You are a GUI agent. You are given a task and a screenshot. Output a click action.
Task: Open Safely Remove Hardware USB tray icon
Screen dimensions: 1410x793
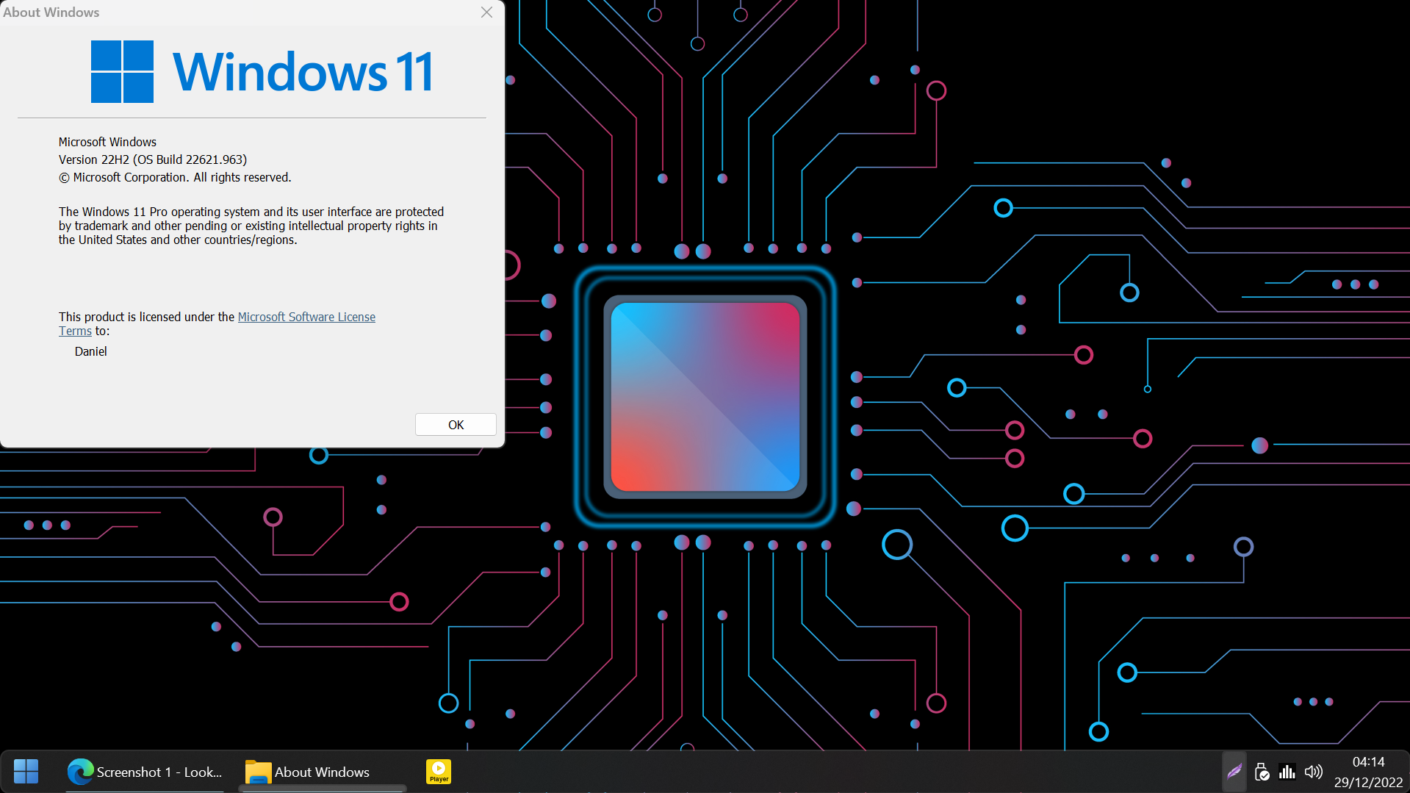click(x=1262, y=772)
